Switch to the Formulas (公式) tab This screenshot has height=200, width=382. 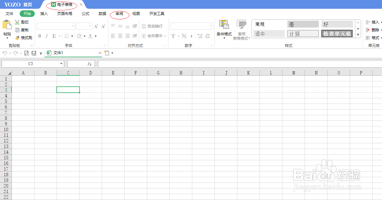coord(85,14)
